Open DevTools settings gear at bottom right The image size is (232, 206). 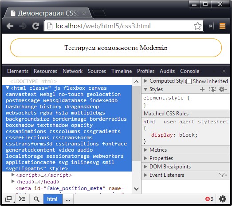[222, 199]
